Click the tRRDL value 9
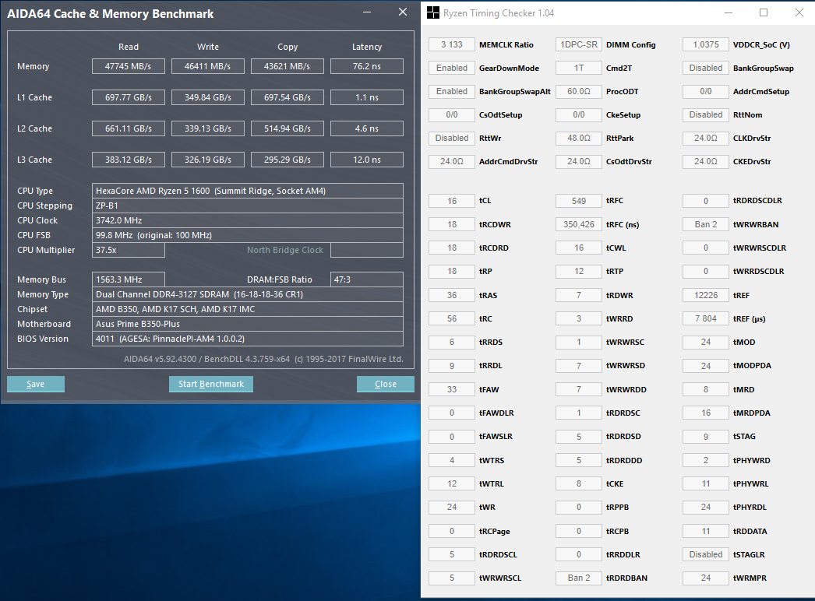This screenshot has width=815, height=601. [452, 366]
